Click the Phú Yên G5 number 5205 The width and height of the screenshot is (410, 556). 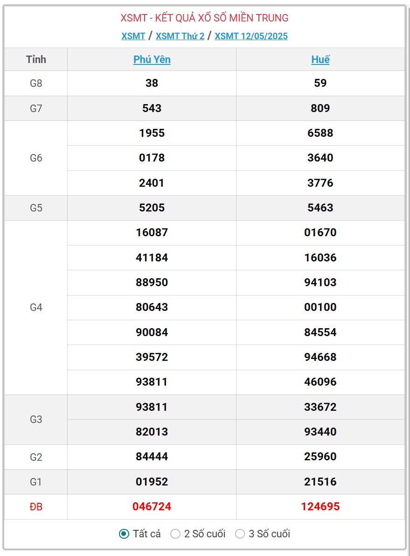coord(152,207)
